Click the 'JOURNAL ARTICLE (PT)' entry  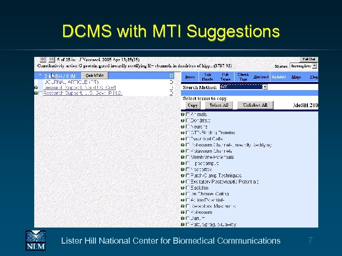[72, 82]
